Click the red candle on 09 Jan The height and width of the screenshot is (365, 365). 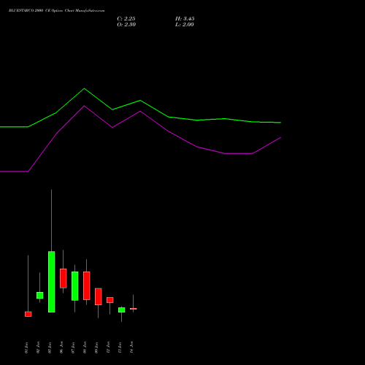point(99,296)
